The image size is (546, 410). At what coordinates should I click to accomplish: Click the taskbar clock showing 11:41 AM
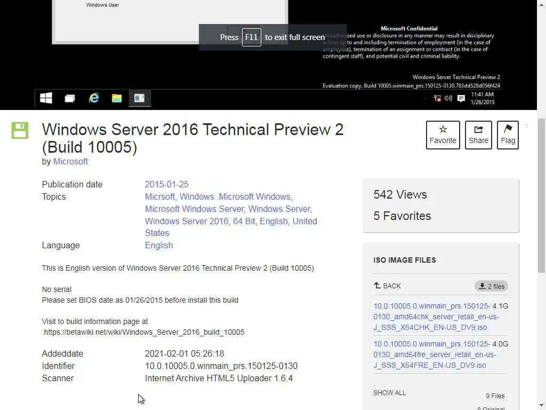pyautogui.click(x=482, y=98)
